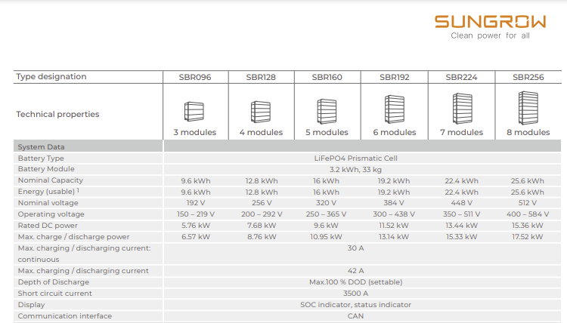Select the SBR224 column header
Screen dimensions: 567x323
tap(461, 77)
